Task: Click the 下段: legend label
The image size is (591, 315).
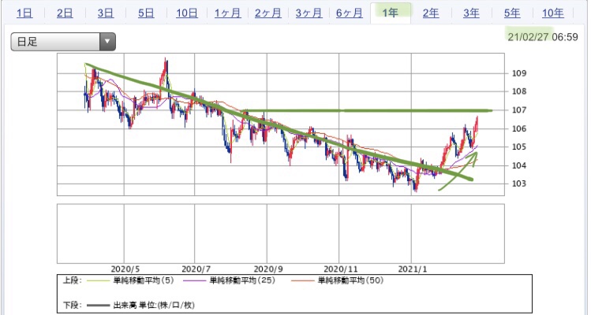Action: click(72, 305)
